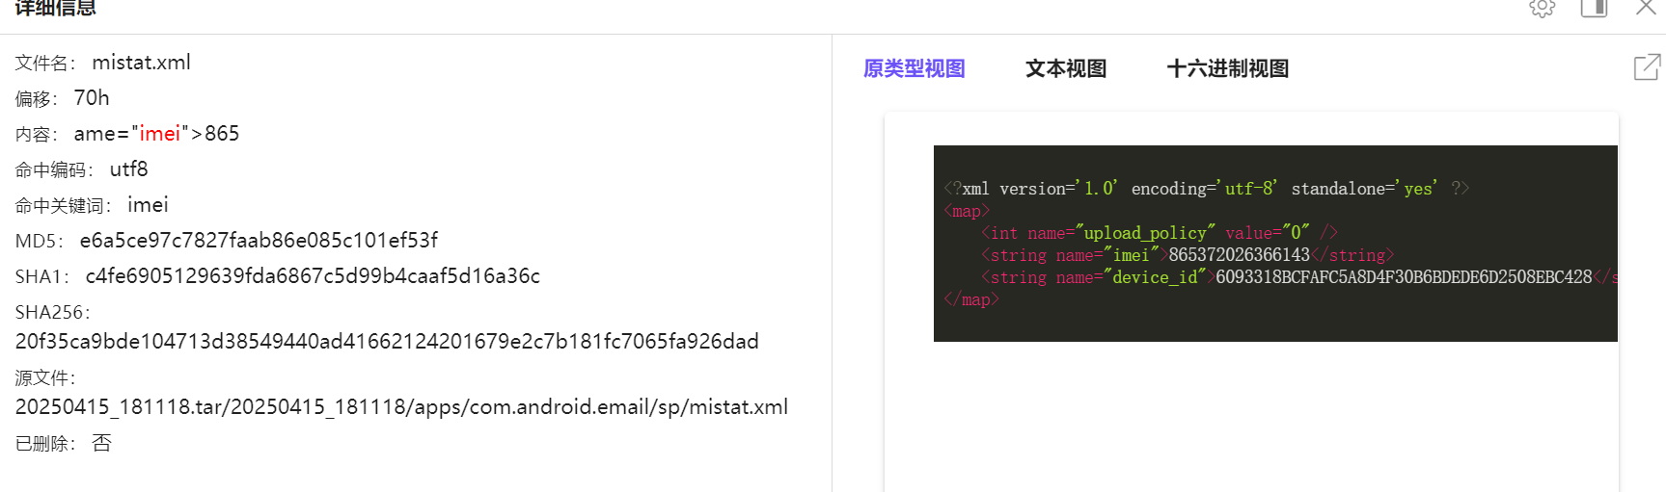Open the 十六进制视图 tab
The image size is (1666, 492).
click(1227, 68)
